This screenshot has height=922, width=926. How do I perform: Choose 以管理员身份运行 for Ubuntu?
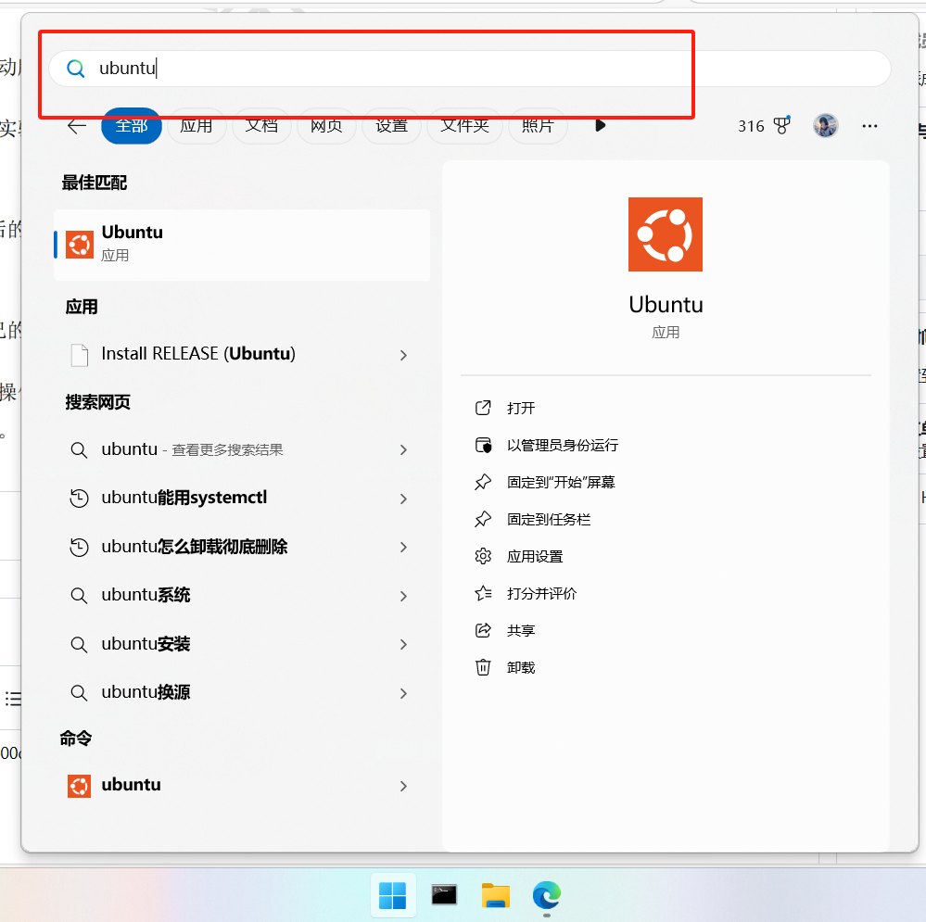[562, 446]
